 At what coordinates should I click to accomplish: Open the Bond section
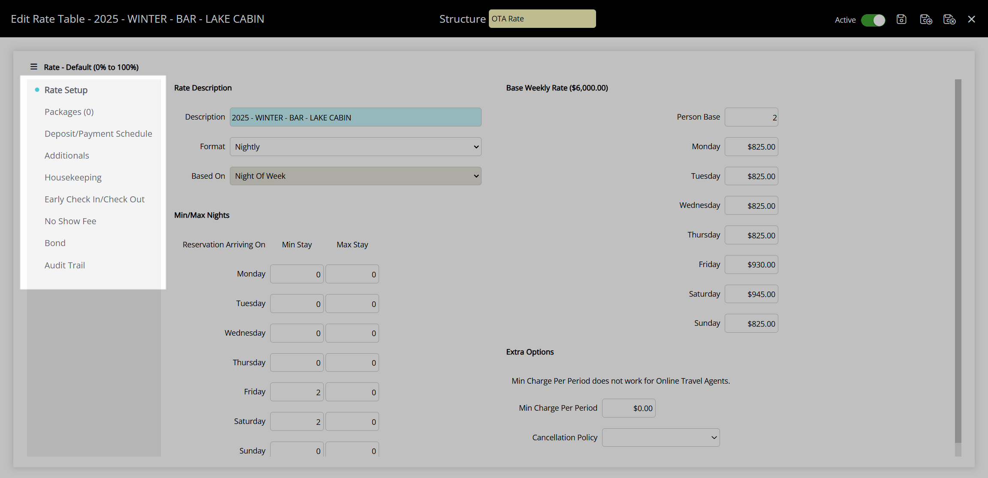tap(55, 243)
